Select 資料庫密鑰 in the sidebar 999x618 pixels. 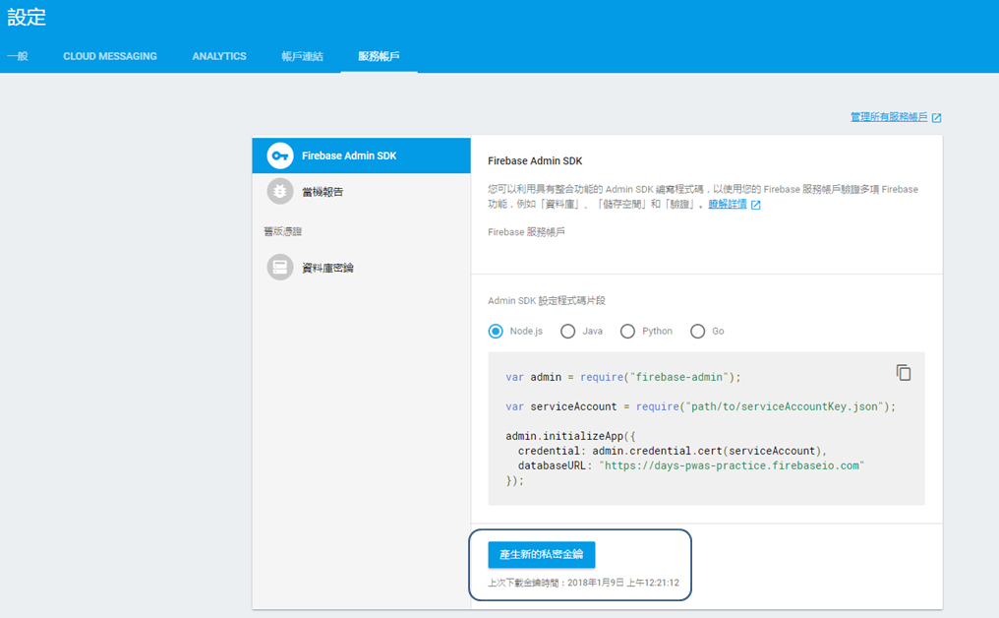coord(361,268)
